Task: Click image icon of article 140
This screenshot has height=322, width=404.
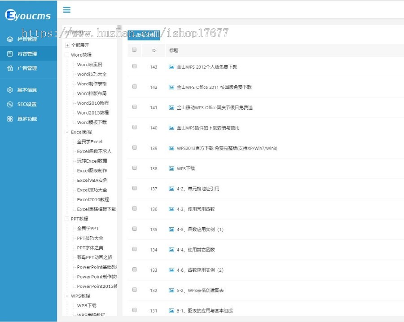Action: coord(171,128)
